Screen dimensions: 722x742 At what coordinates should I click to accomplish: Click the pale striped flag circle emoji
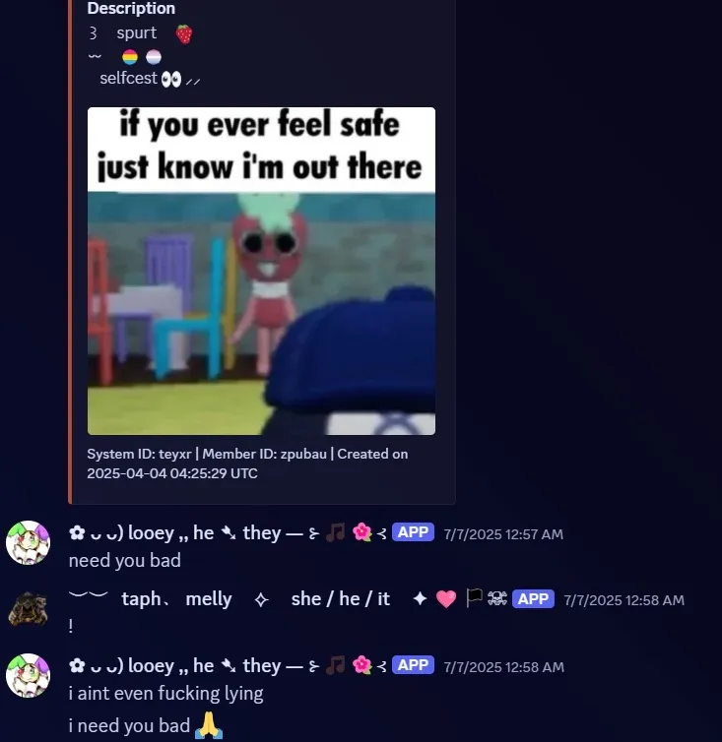[154, 57]
